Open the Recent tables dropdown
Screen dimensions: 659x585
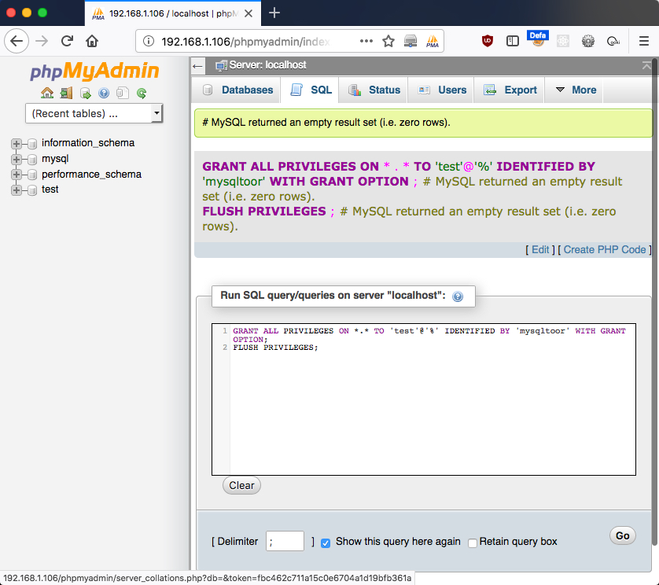point(94,113)
